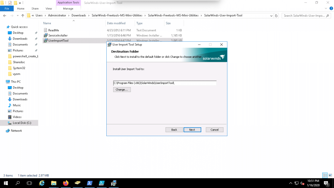This screenshot has height=188, width=334.
Task: Show hidden system tray icons
Action: (x=290, y=183)
